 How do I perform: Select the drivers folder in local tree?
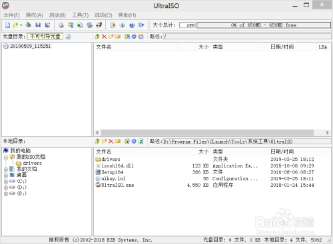(32, 163)
